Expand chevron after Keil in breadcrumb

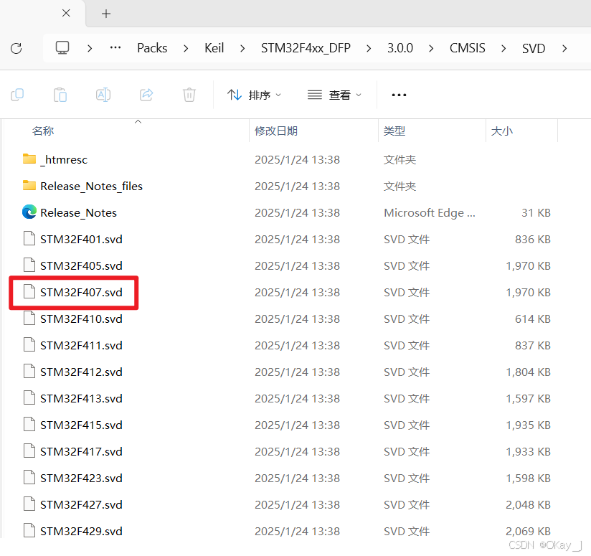[x=242, y=48]
